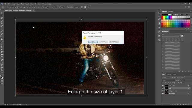Viewport: 192px width, 108px height.
Task: Click the foreground color swatch
Action: click(x=1, y=77)
